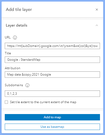Enable Set tile extent checkbox
The height and width of the screenshot is (135, 105).
click(6, 102)
